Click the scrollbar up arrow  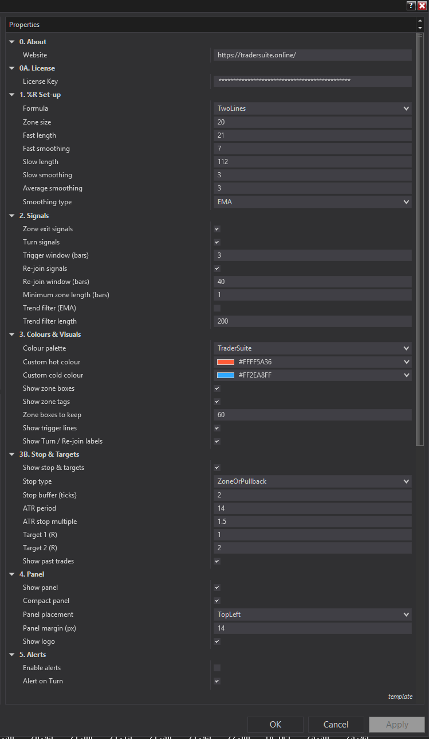420,21
